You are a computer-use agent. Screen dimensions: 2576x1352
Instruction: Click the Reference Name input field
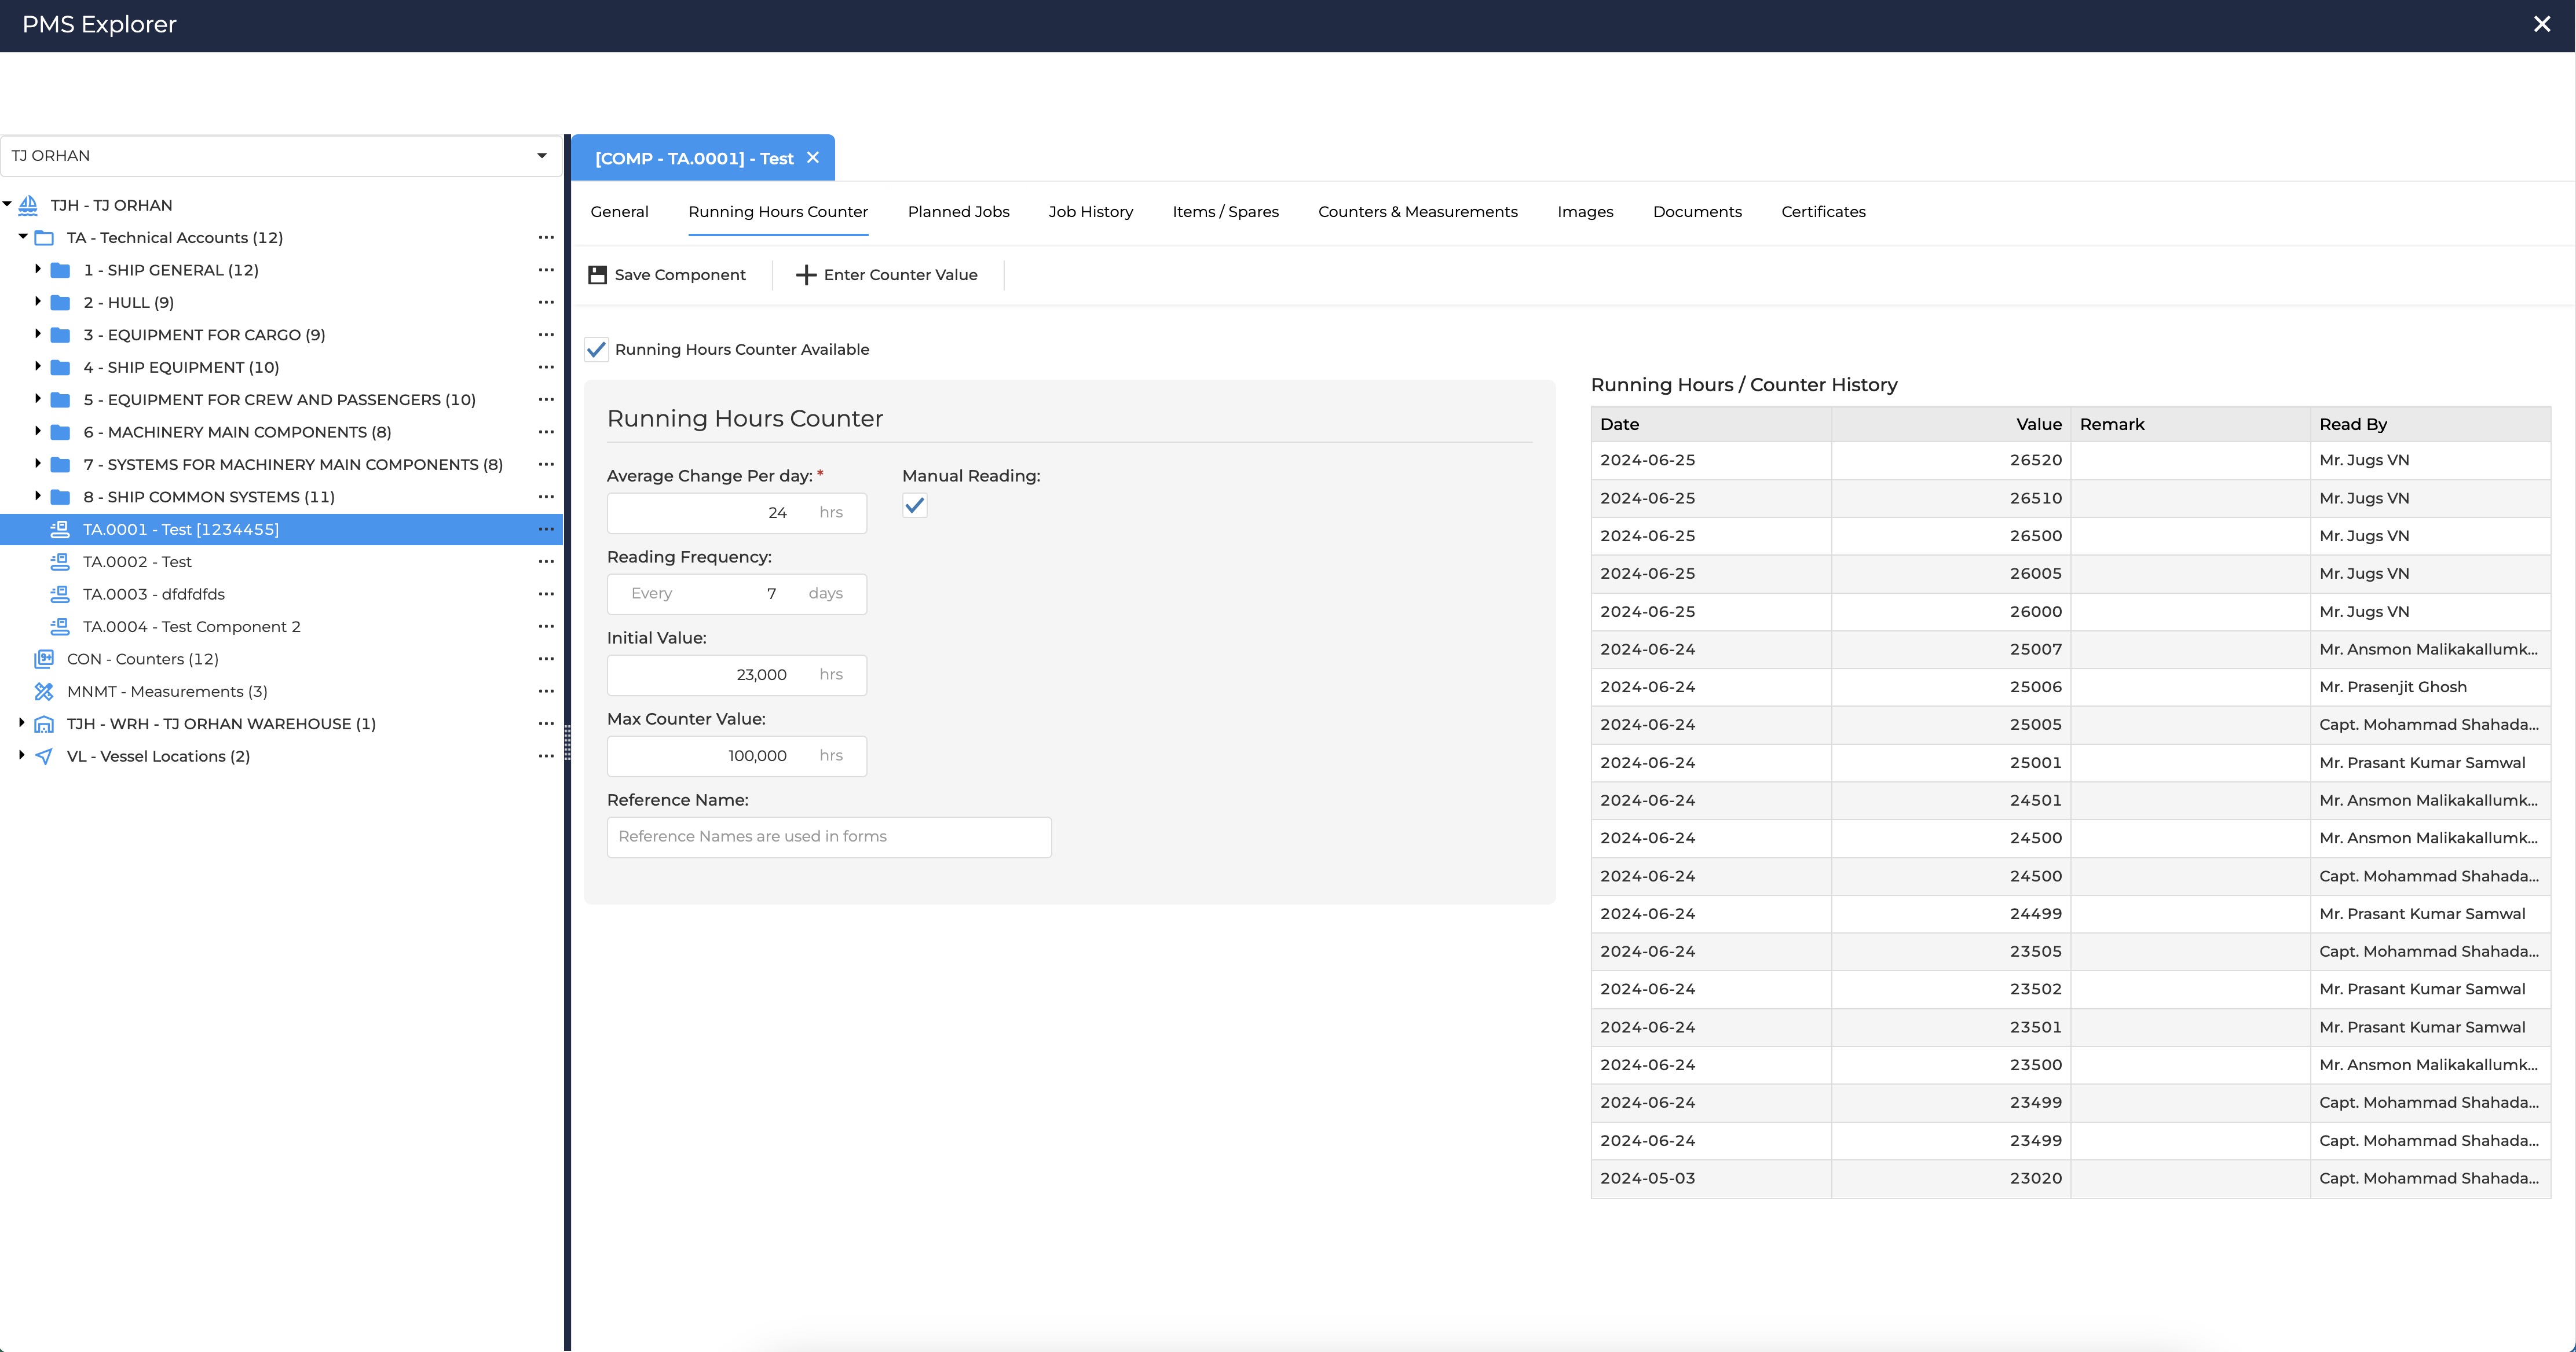pyautogui.click(x=829, y=837)
